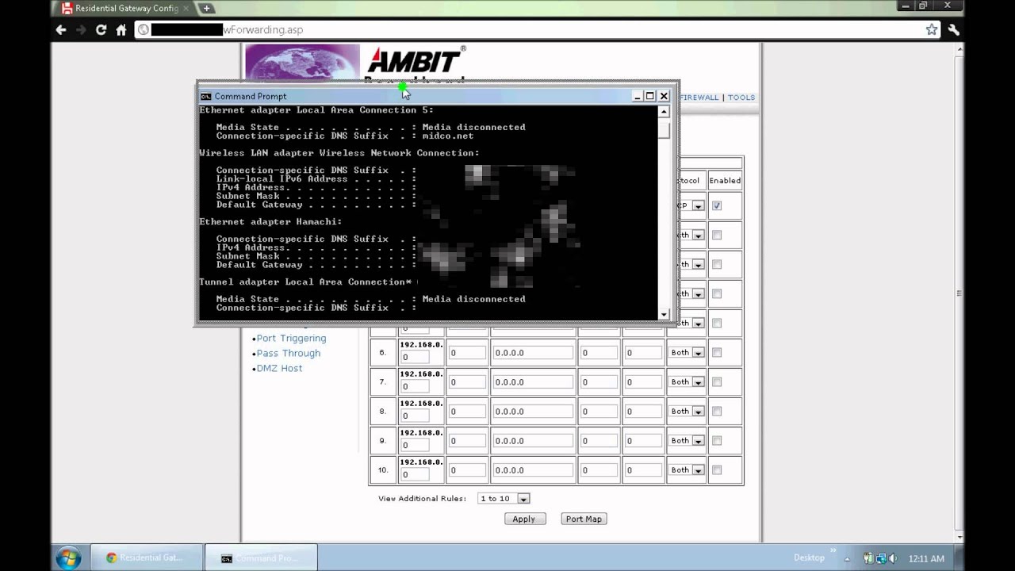Click the Command Prompt scroll down arrow
Screen dimensions: 1015x571
click(x=665, y=314)
